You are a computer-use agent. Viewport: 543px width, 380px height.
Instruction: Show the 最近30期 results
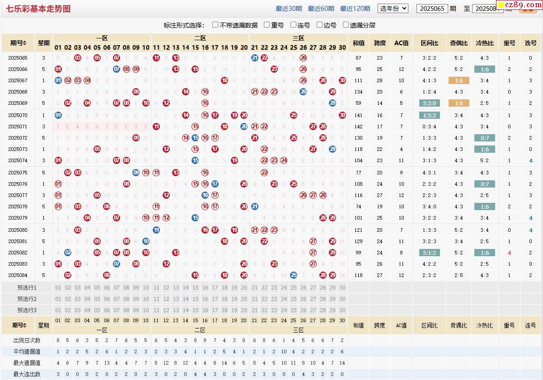click(289, 9)
